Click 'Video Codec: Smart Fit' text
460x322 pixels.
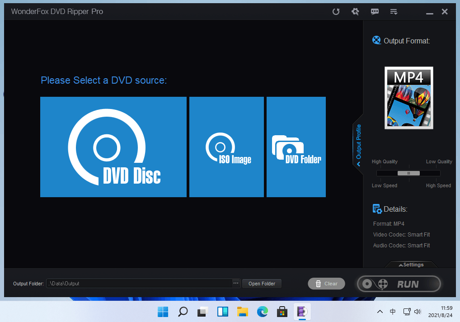pos(401,235)
